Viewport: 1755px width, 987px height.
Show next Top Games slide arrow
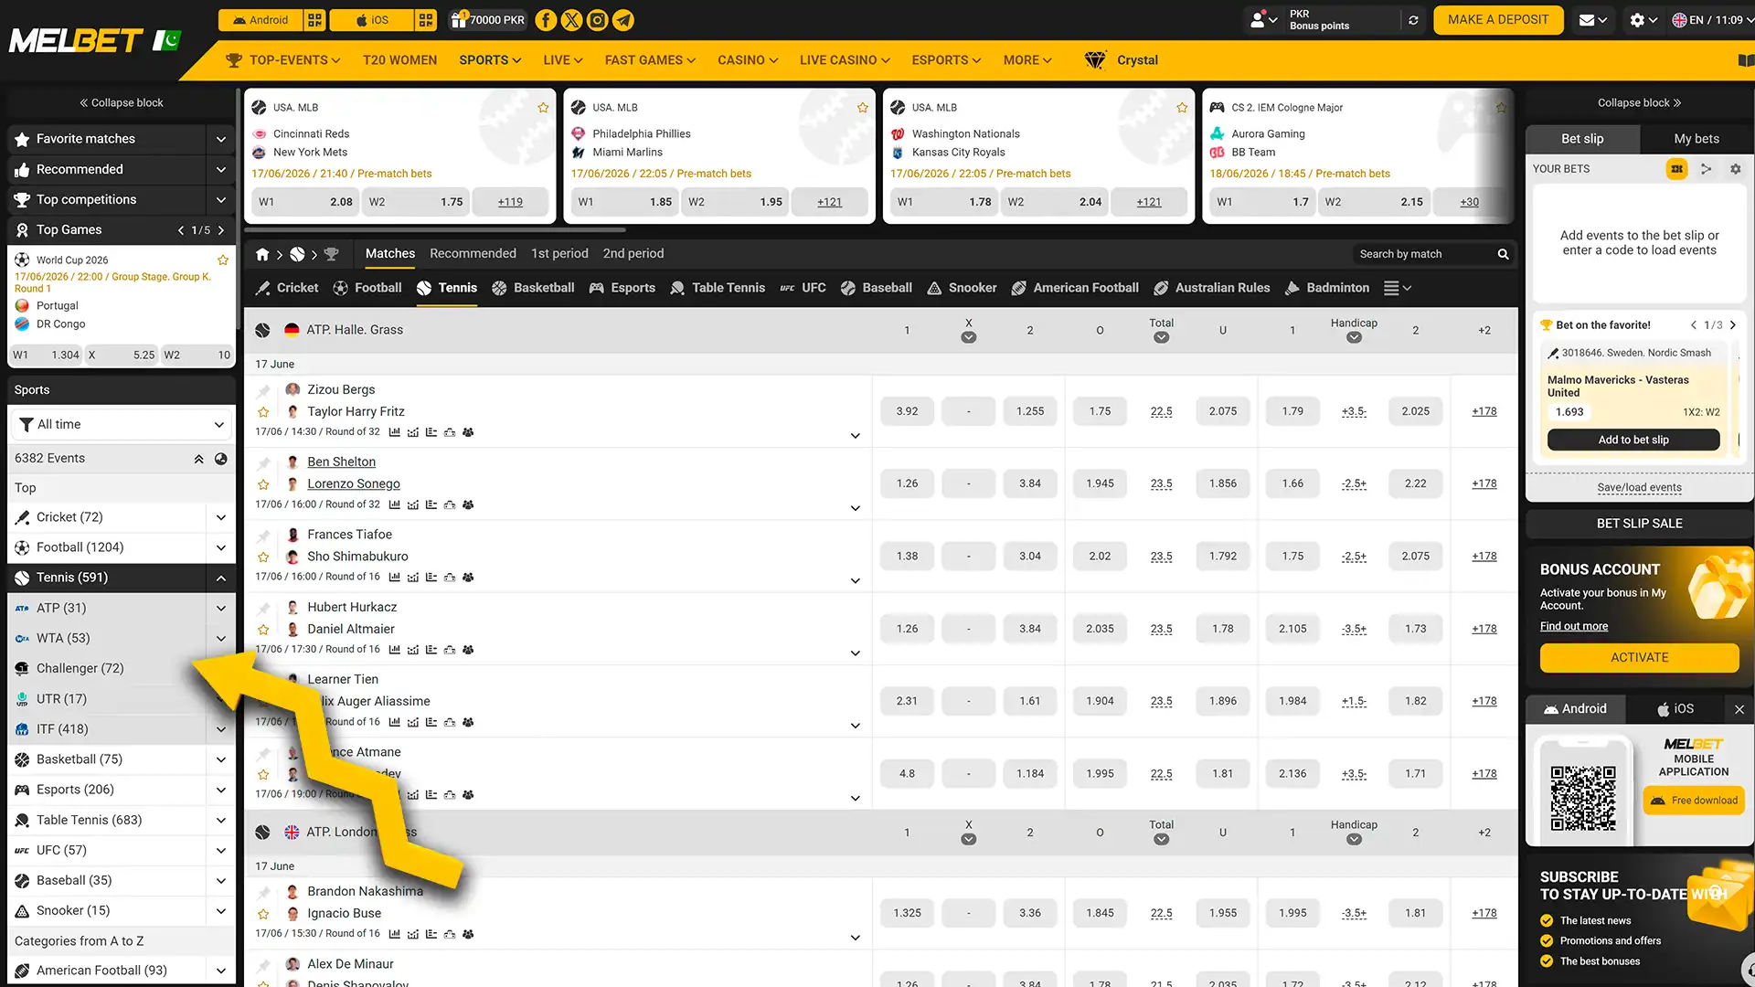click(x=221, y=230)
